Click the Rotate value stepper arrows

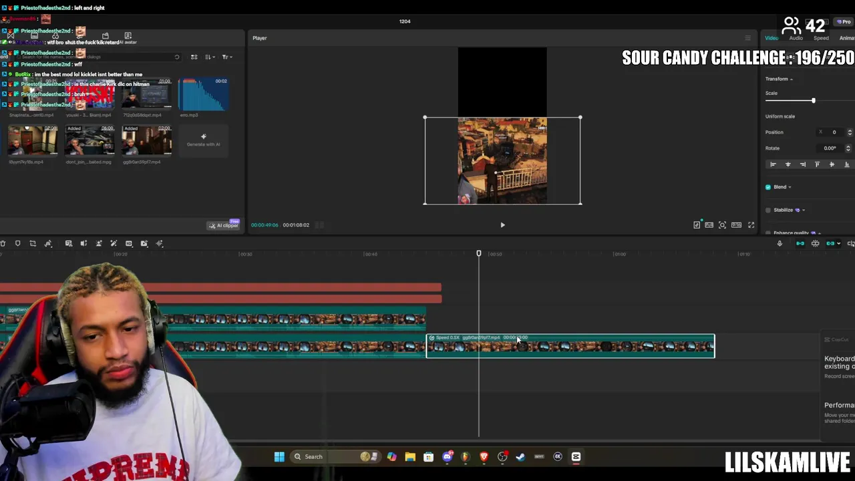coord(848,148)
